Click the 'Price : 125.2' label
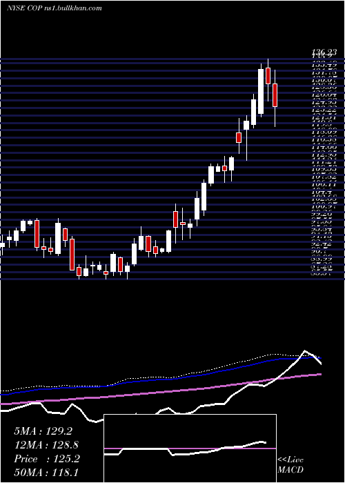The image size is (345, 483). pos(47,459)
